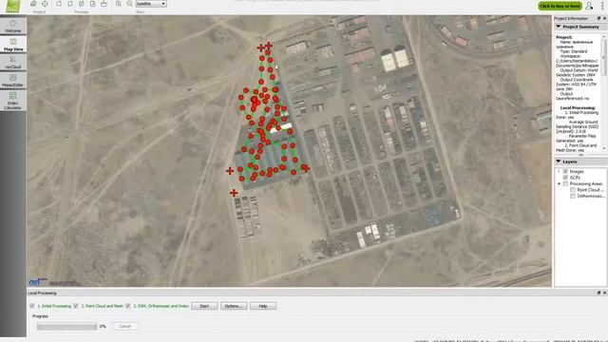
Task: Click the Start processing button
Action: tap(204, 306)
